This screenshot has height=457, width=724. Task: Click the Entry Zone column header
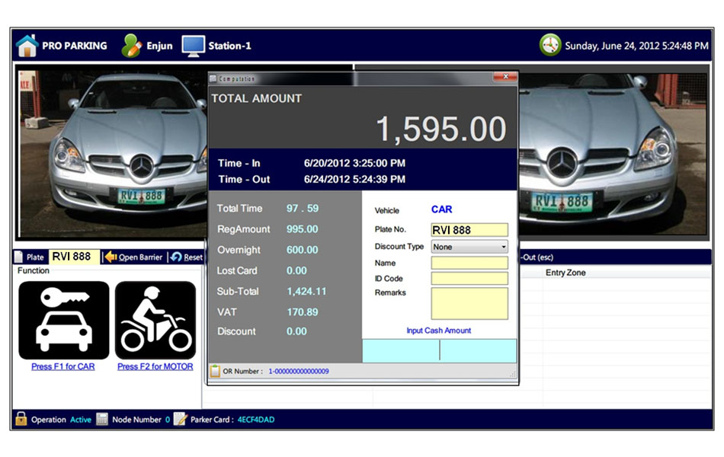[x=565, y=273]
